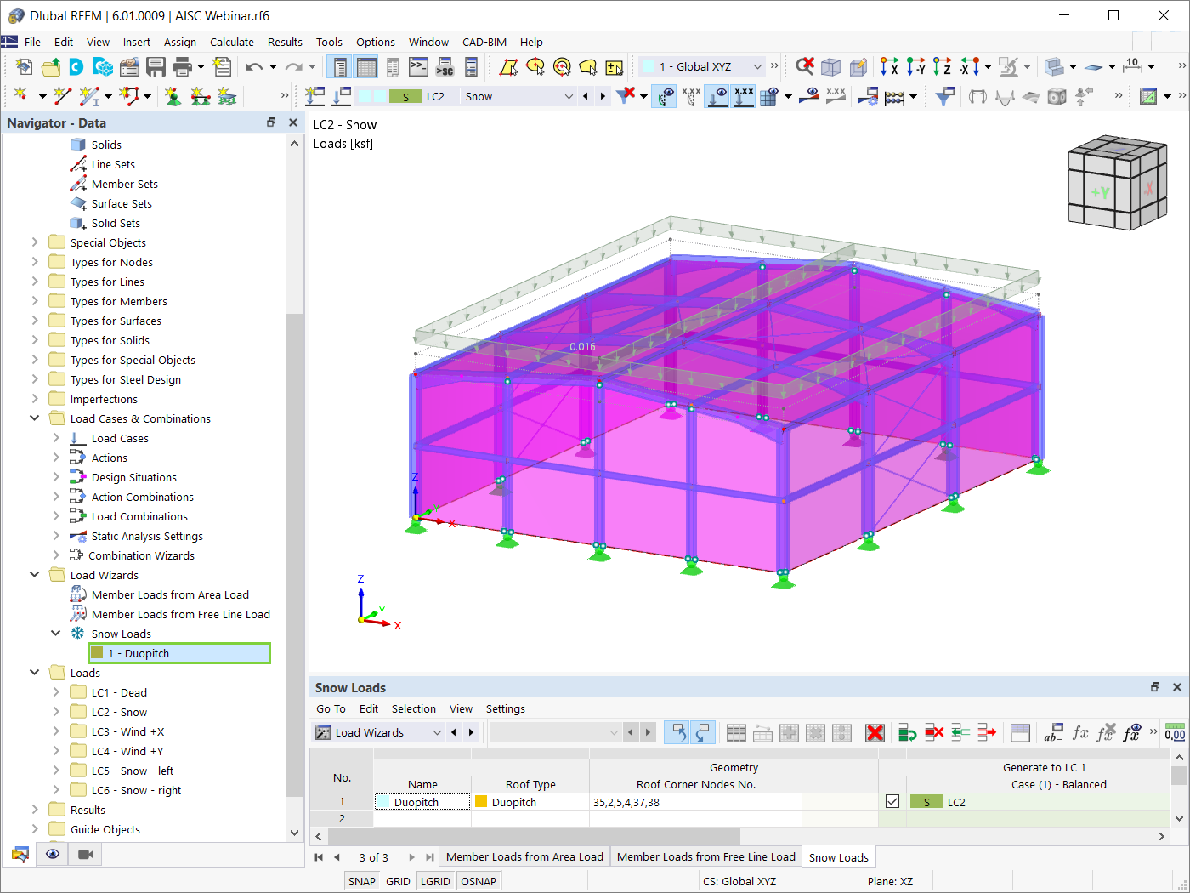Image resolution: width=1190 pixels, height=893 pixels.
Task: Click the first-page arrow in table navigation
Action: (x=319, y=857)
